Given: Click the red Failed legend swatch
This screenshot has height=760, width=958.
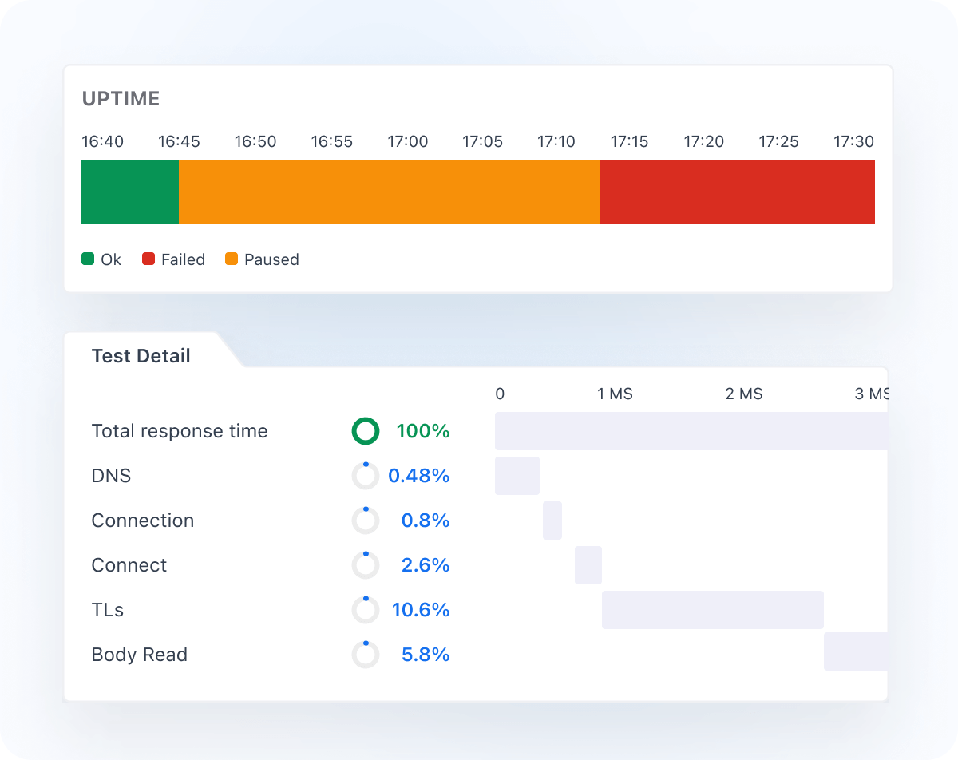Looking at the screenshot, I should point(148,259).
